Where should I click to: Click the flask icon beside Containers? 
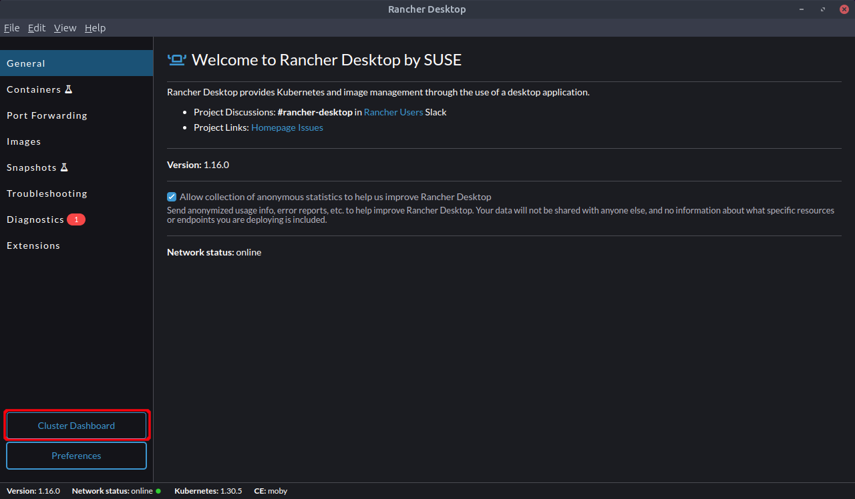coord(68,89)
